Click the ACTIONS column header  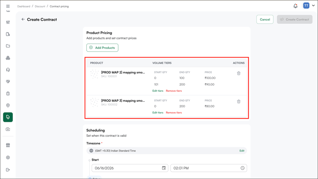coord(239,63)
